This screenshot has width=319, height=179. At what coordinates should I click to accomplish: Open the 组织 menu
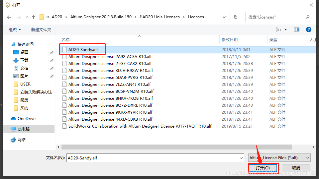[15, 30]
